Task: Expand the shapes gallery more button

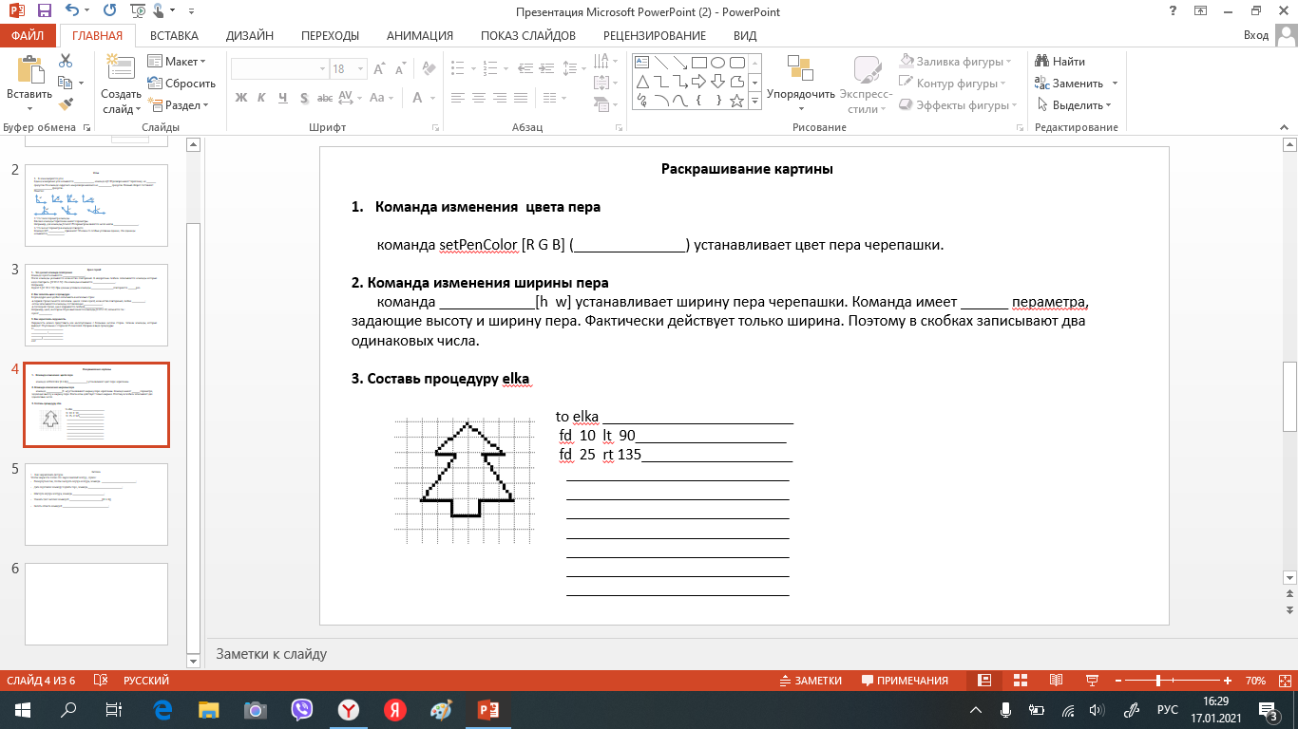Action: (755, 102)
